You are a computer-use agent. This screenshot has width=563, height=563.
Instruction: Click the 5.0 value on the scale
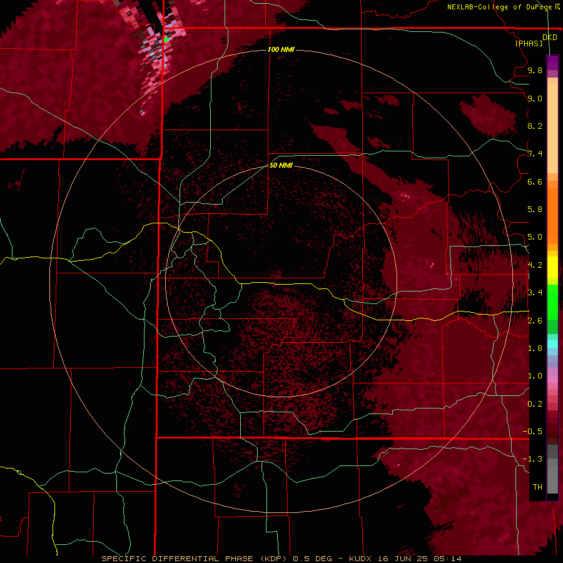click(535, 237)
